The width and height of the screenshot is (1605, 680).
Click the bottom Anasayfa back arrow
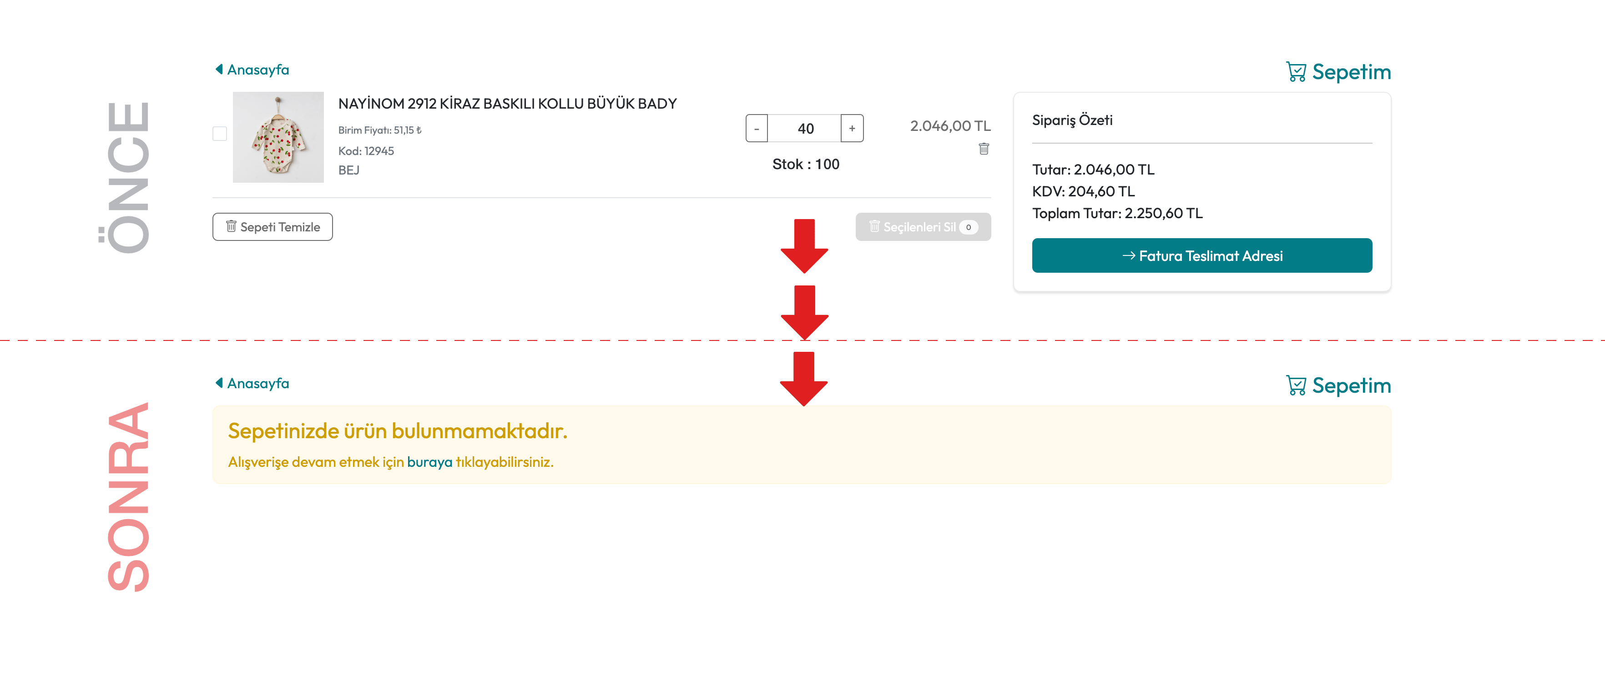click(x=219, y=383)
